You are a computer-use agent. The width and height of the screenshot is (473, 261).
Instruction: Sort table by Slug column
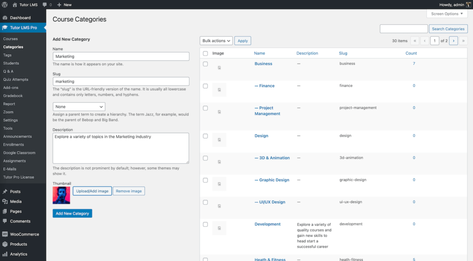click(x=343, y=53)
